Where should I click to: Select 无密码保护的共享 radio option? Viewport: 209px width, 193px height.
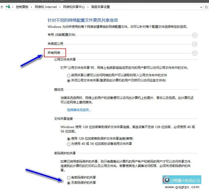point(68,183)
